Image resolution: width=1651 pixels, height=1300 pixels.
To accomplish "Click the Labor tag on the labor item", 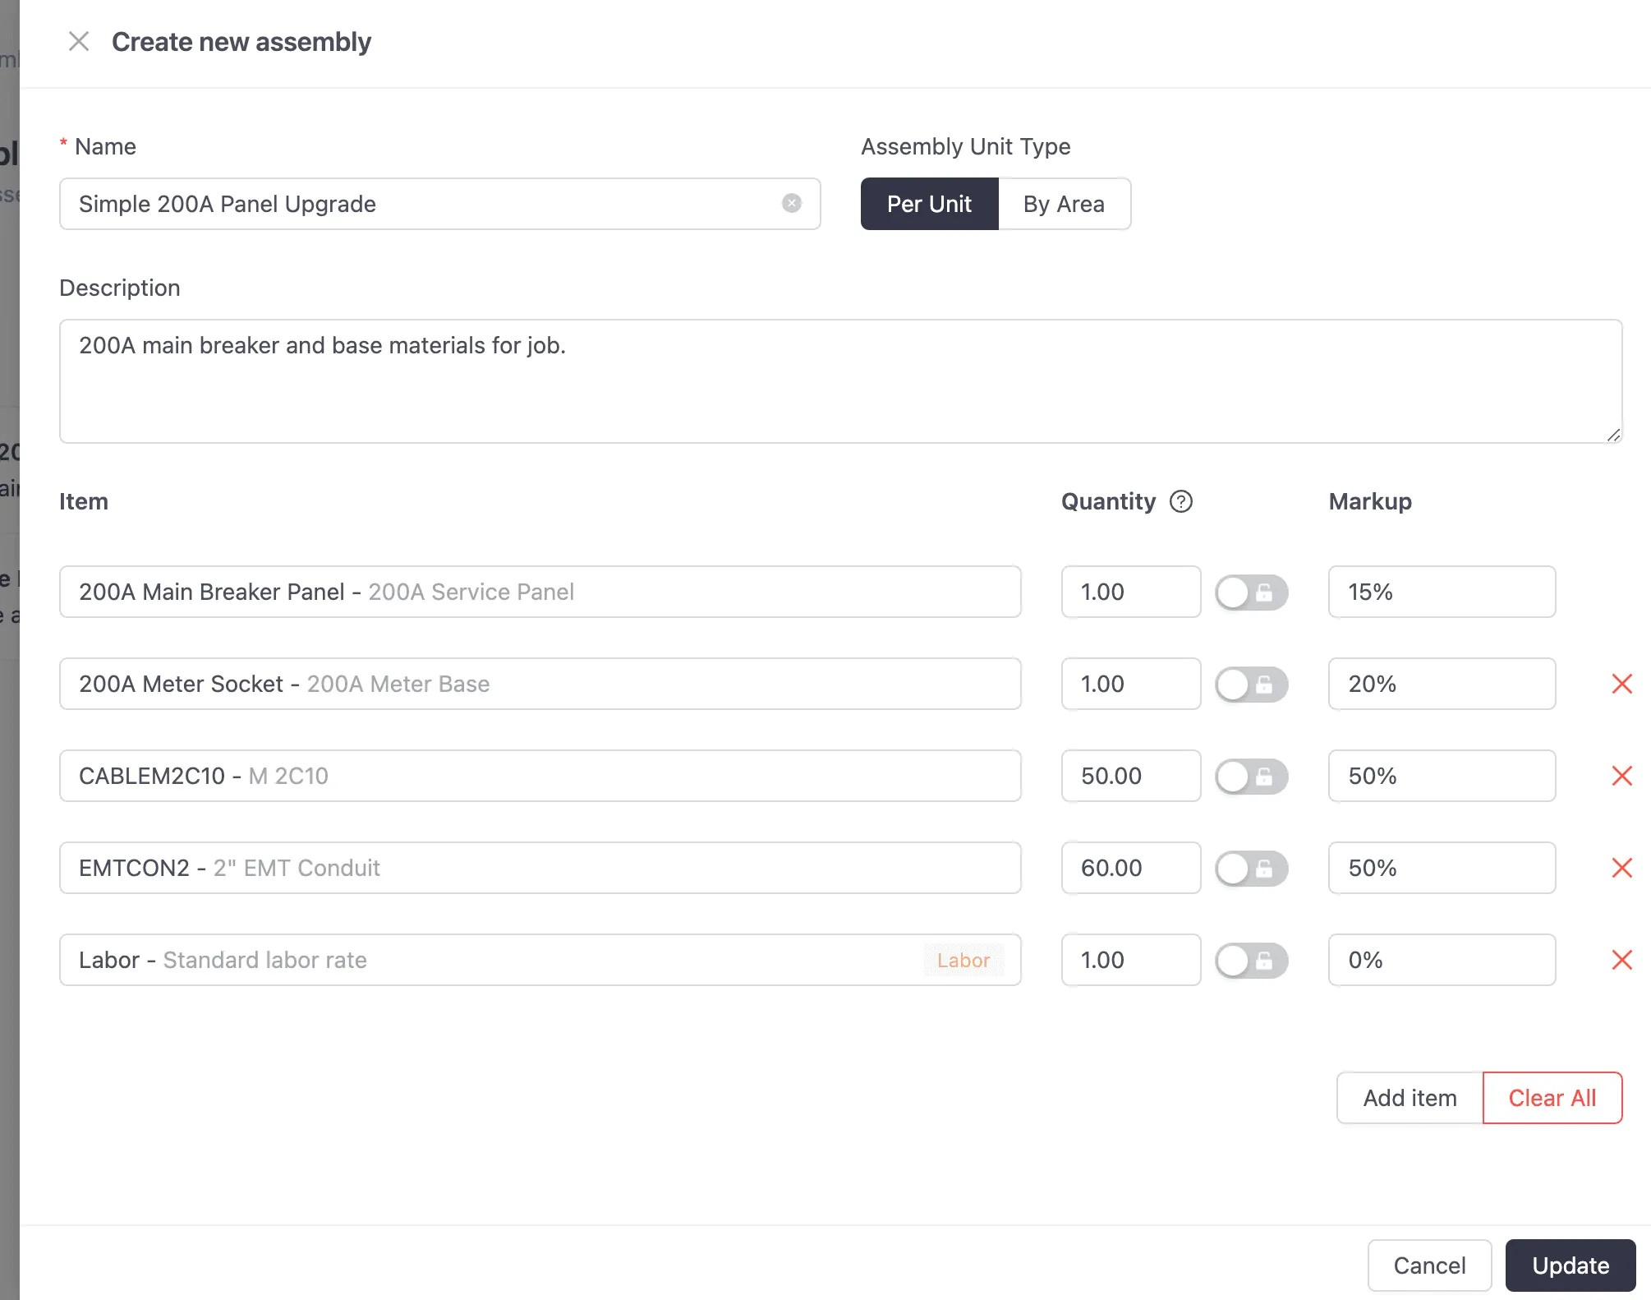I will pos(963,960).
